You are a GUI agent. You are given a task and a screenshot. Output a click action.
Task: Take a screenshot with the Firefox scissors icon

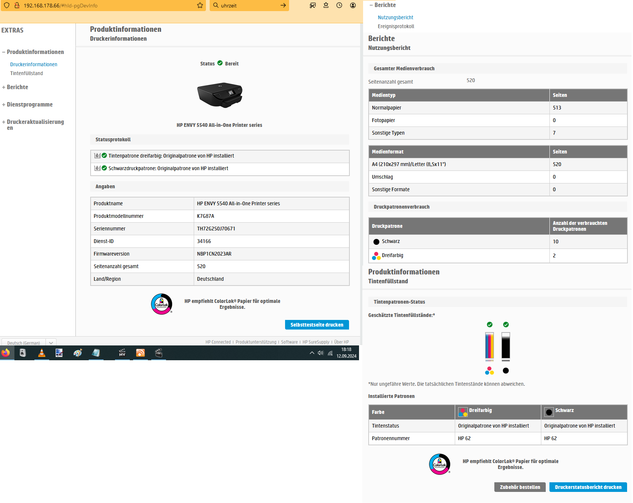point(313,5)
